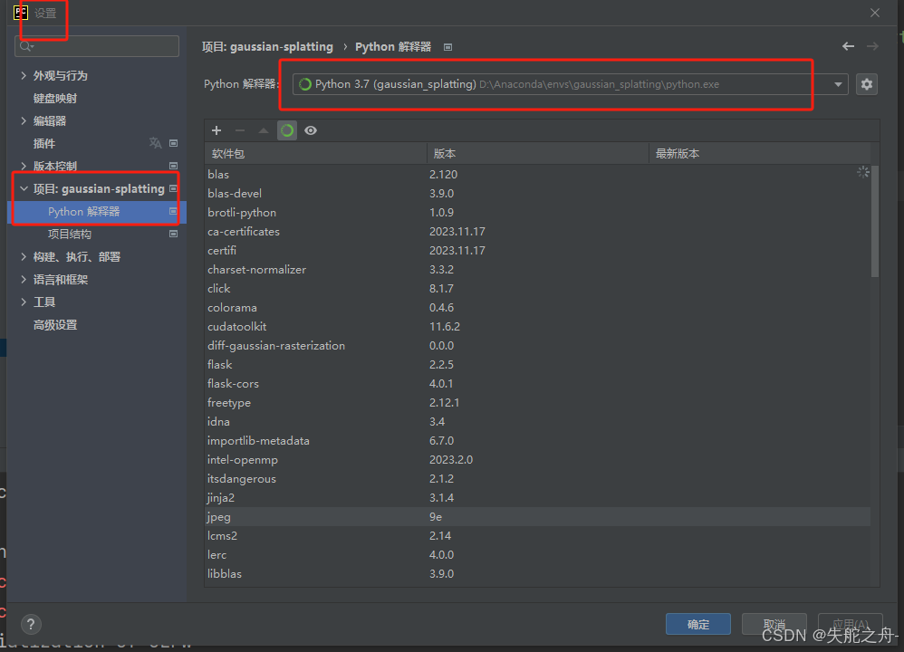The image size is (904, 652).
Task: Open the help question mark button
Action: point(31,624)
